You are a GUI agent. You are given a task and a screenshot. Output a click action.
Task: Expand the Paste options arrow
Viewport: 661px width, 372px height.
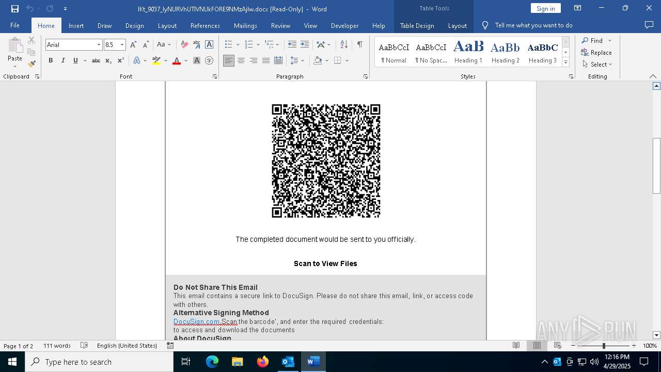15,66
